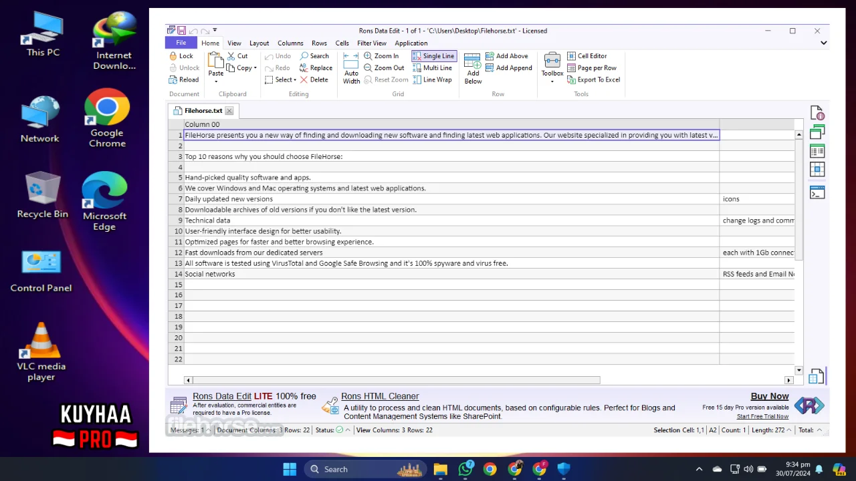
Task: Expand the Total status chevron
Action: [819, 430]
